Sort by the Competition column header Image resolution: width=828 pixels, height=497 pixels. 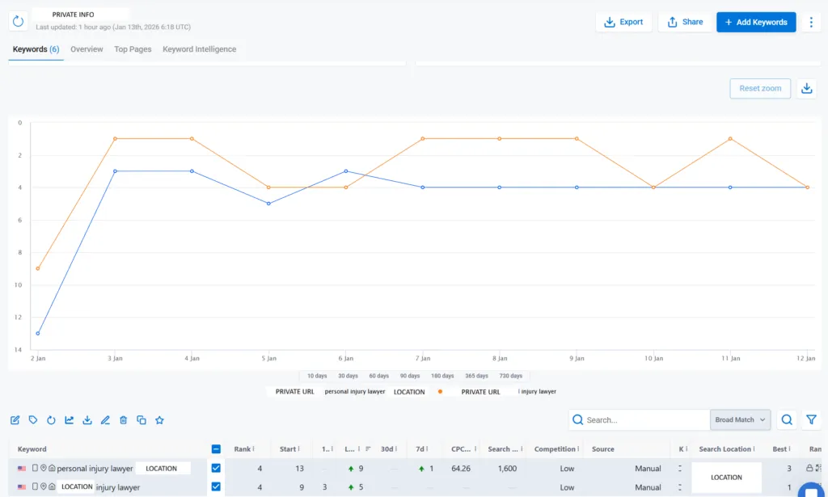point(555,449)
